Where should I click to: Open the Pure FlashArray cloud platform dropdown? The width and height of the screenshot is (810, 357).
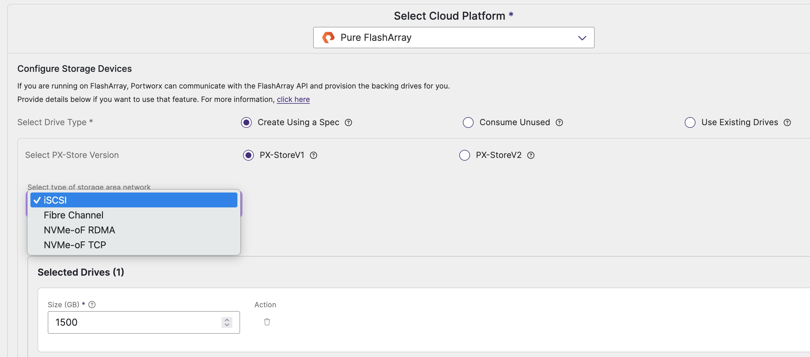point(582,38)
